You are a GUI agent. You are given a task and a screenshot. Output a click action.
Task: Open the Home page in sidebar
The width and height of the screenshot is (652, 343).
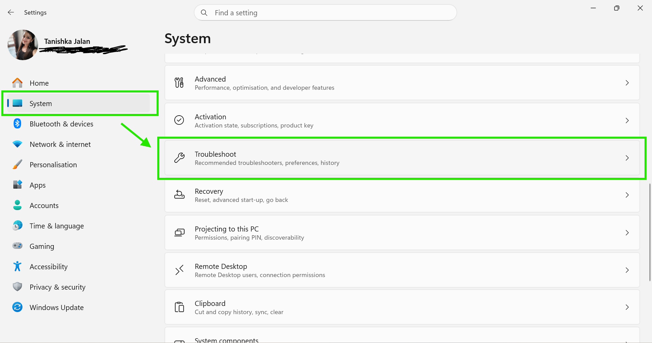click(79, 83)
